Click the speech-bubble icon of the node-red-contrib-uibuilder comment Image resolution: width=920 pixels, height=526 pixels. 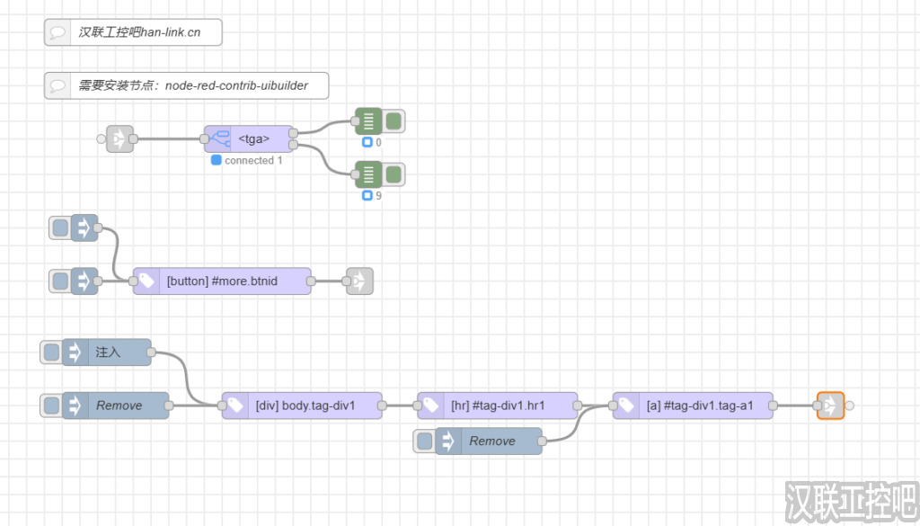[57, 85]
